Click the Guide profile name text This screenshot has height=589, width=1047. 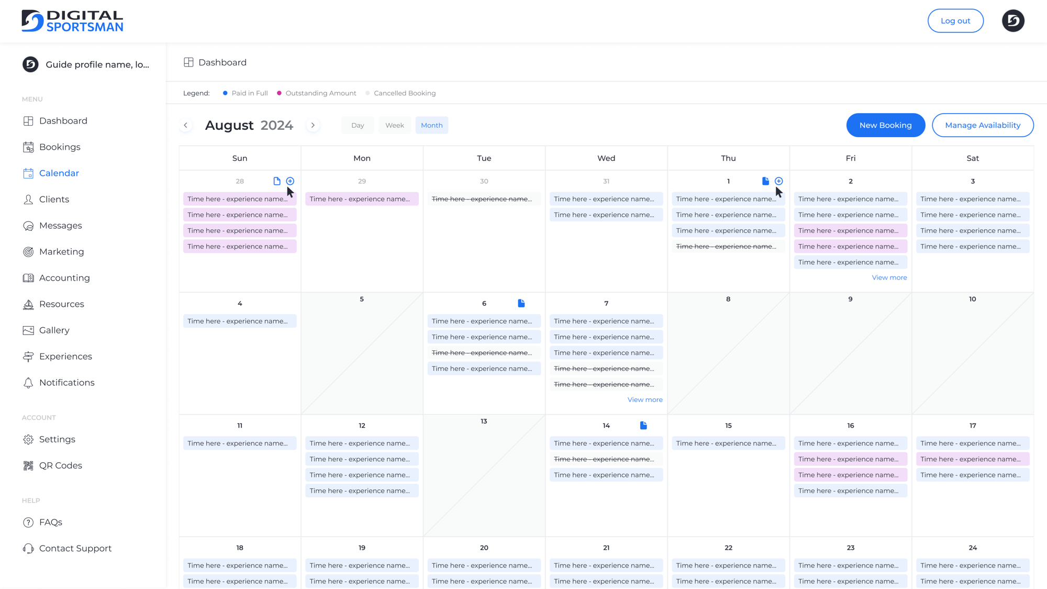coord(97,64)
